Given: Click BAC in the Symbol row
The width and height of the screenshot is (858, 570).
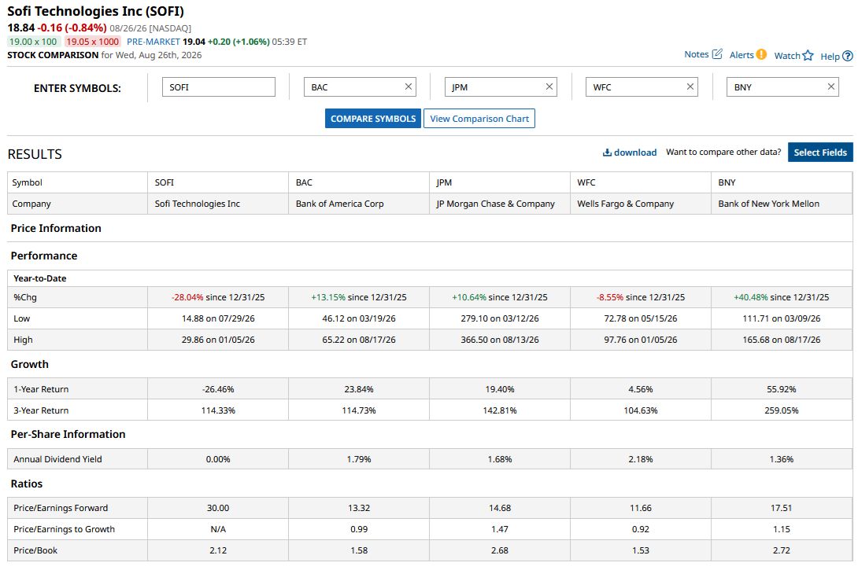Looking at the screenshot, I should pos(304,182).
